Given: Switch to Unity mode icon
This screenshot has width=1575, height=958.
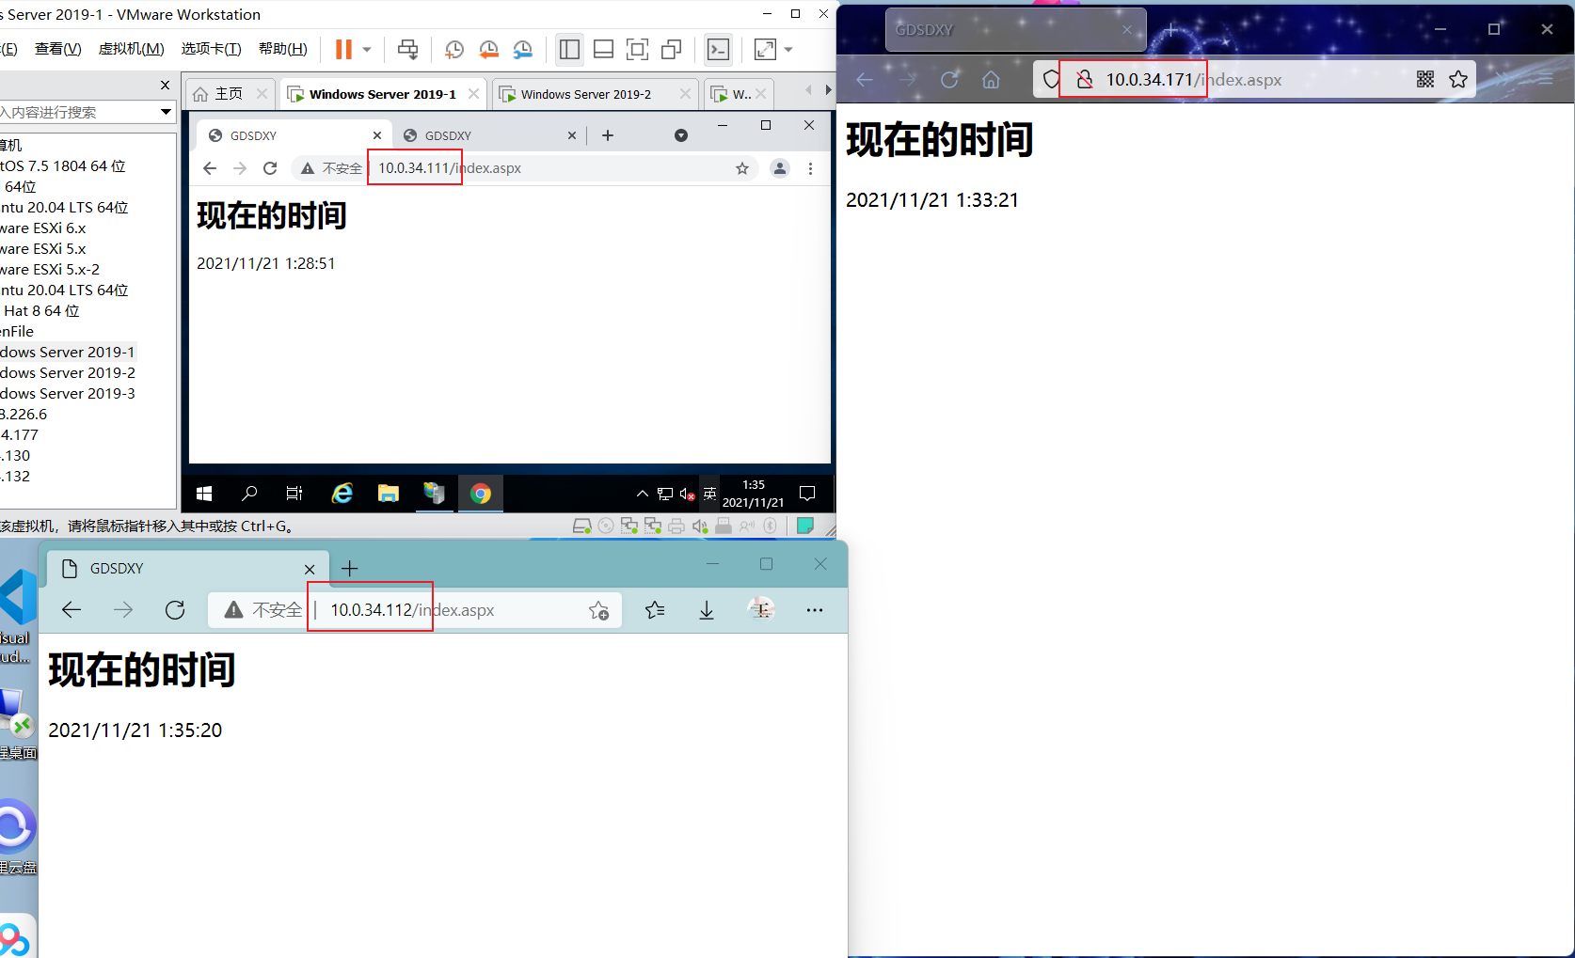Looking at the screenshot, I should point(672,49).
